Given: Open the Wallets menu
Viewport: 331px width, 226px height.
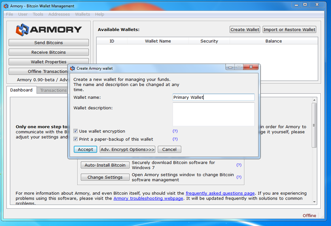Looking at the screenshot, I should (x=82, y=14).
